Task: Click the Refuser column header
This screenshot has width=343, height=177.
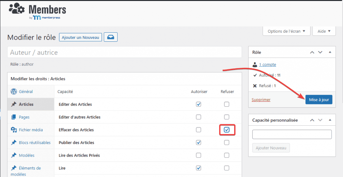Action: 227,92
